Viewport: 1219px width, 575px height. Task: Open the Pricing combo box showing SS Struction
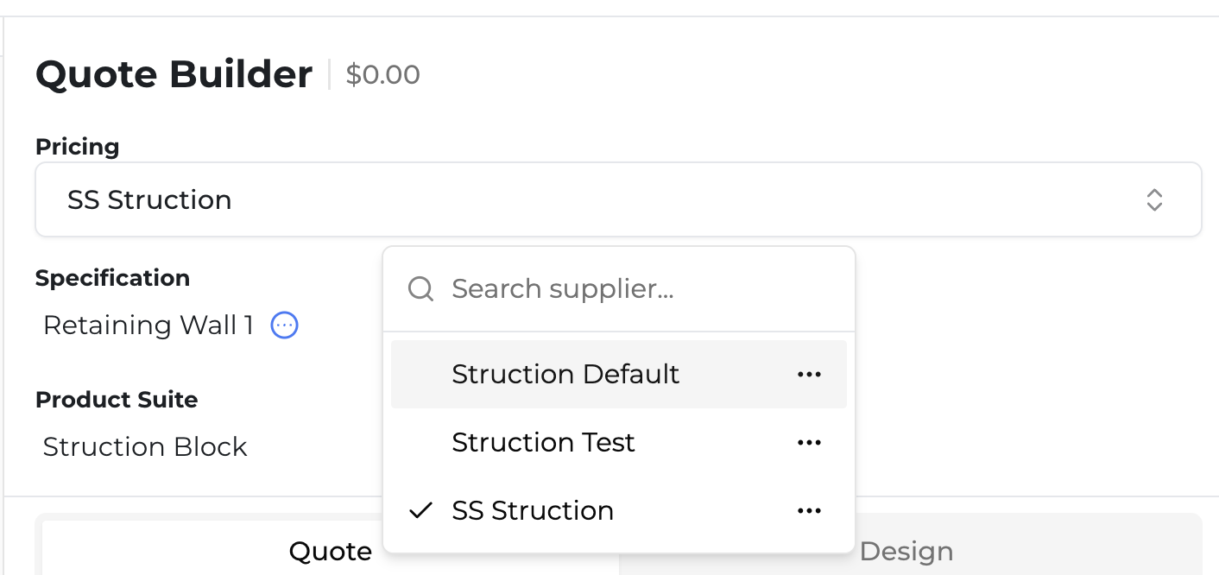[x=604, y=200]
